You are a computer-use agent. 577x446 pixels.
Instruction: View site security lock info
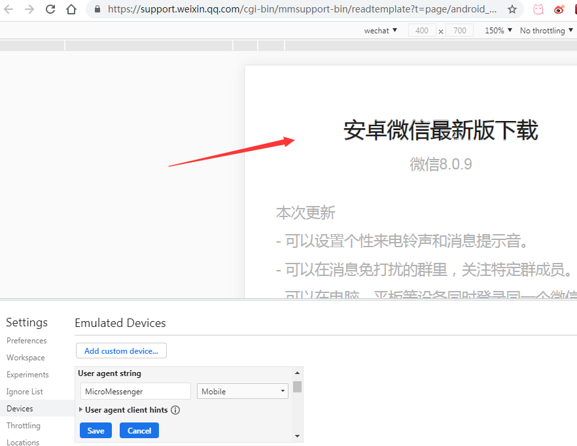coord(97,9)
